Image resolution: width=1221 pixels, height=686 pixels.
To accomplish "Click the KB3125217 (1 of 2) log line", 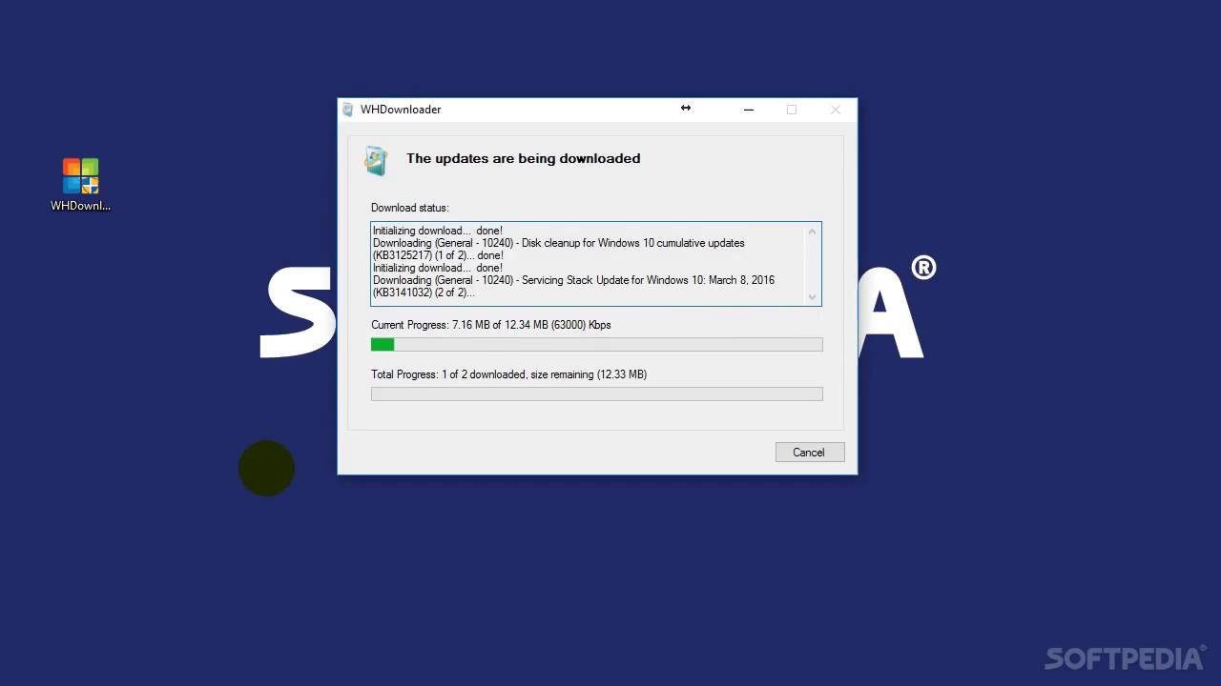I will tap(438, 255).
